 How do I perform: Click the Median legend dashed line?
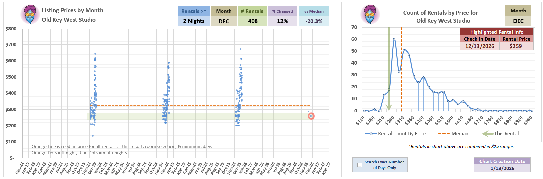point(444,134)
